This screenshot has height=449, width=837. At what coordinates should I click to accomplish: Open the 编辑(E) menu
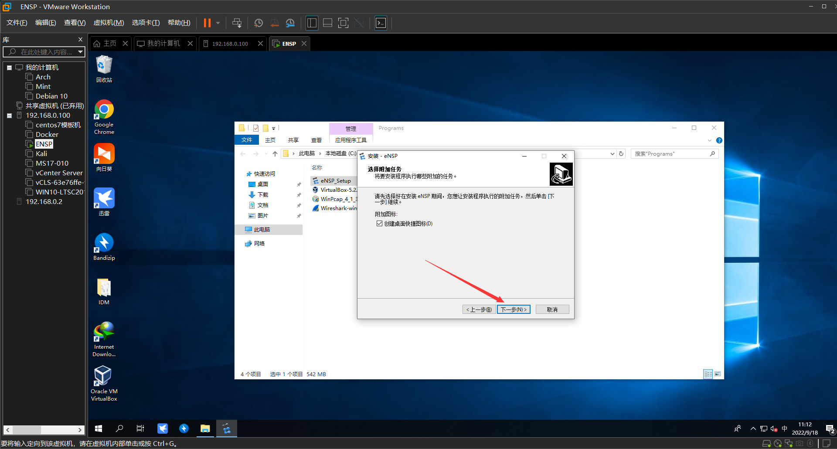click(45, 23)
